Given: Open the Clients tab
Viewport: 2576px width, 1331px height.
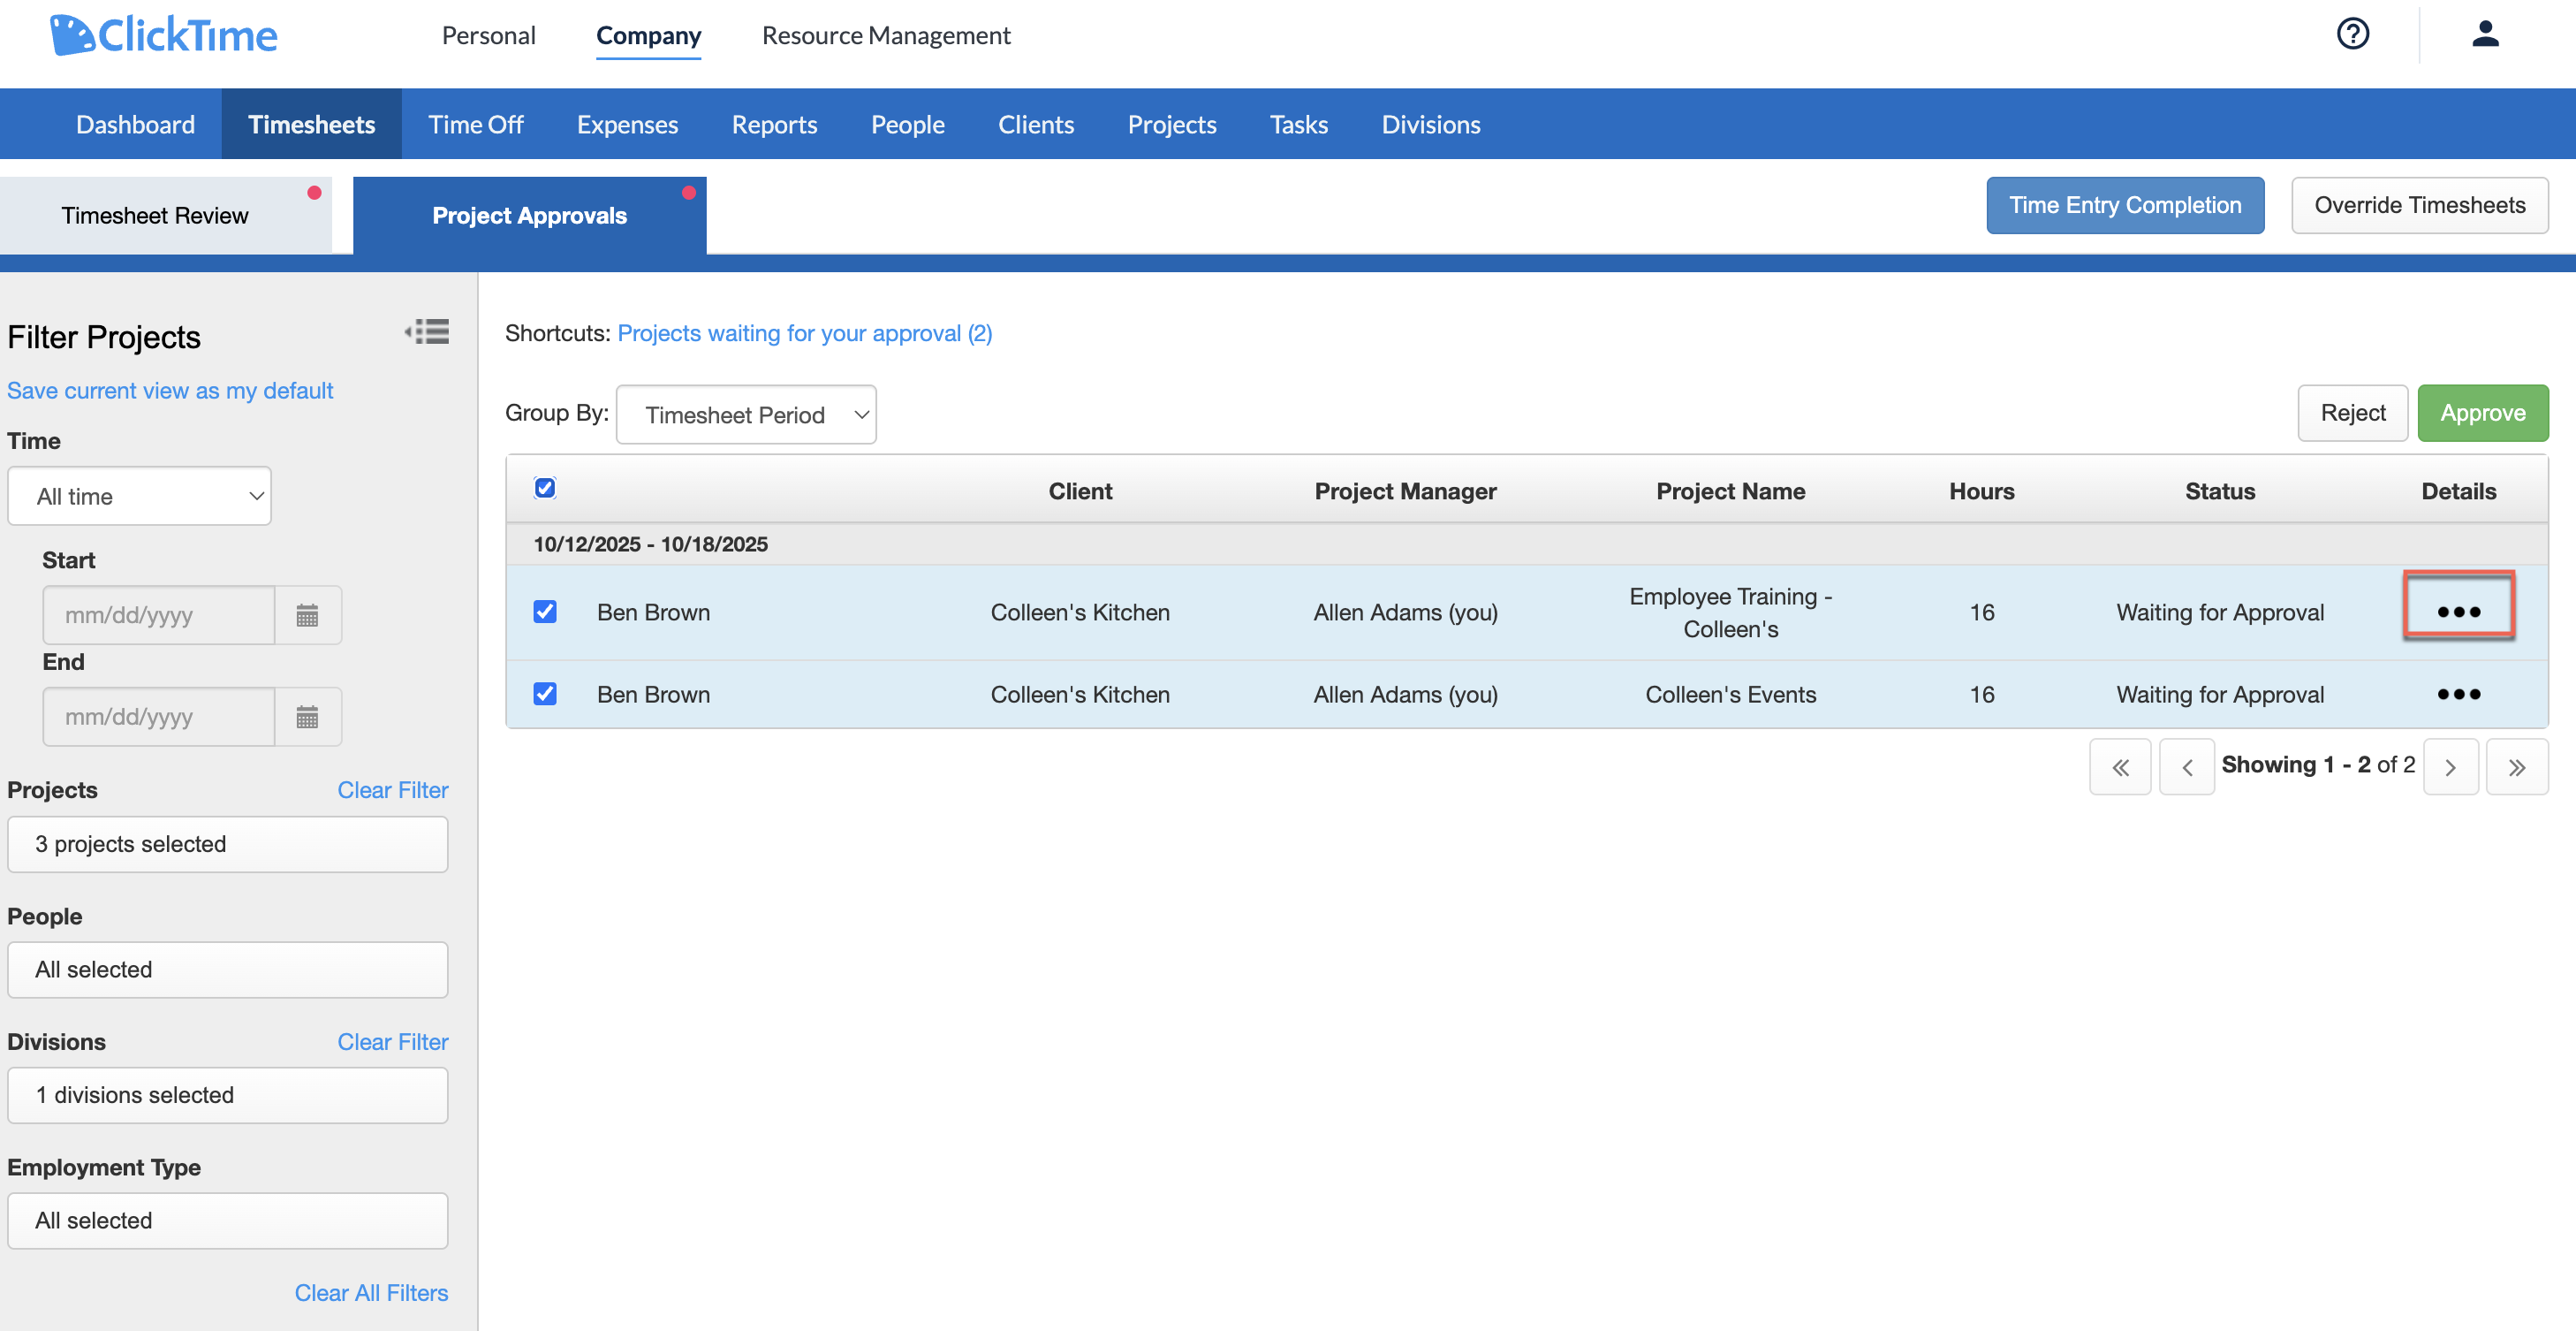Looking at the screenshot, I should pos(1036,124).
